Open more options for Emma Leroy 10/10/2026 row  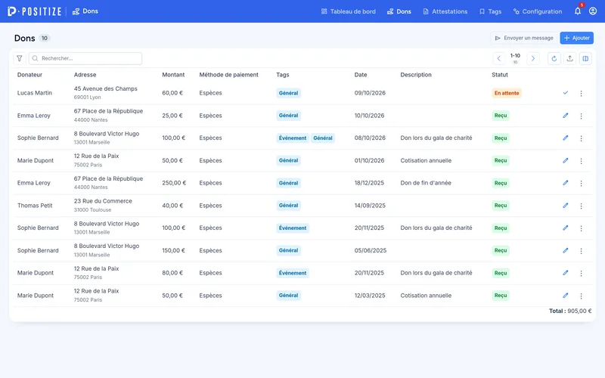pyautogui.click(x=581, y=116)
